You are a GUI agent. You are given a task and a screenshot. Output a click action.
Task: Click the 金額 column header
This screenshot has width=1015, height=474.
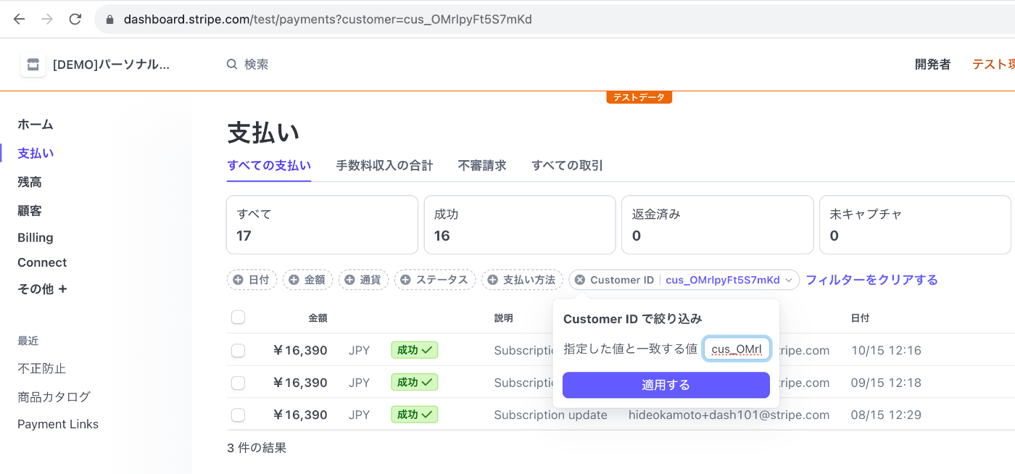[x=318, y=317]
